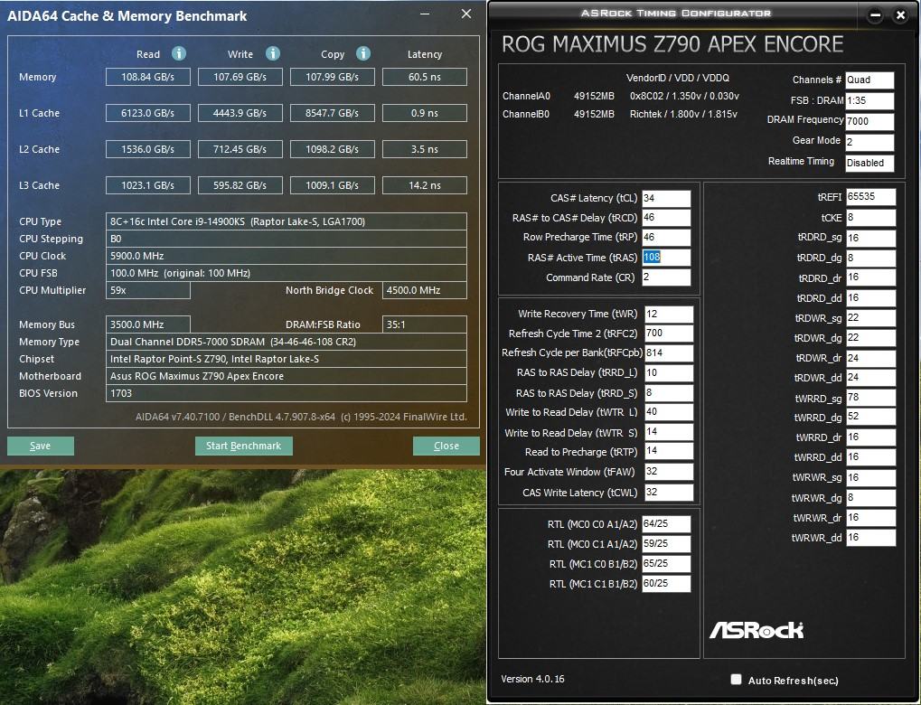This screenshot has height=705, width=921.
Task: Click the Memory Latency value 60.5 ns
Action: 425,77
